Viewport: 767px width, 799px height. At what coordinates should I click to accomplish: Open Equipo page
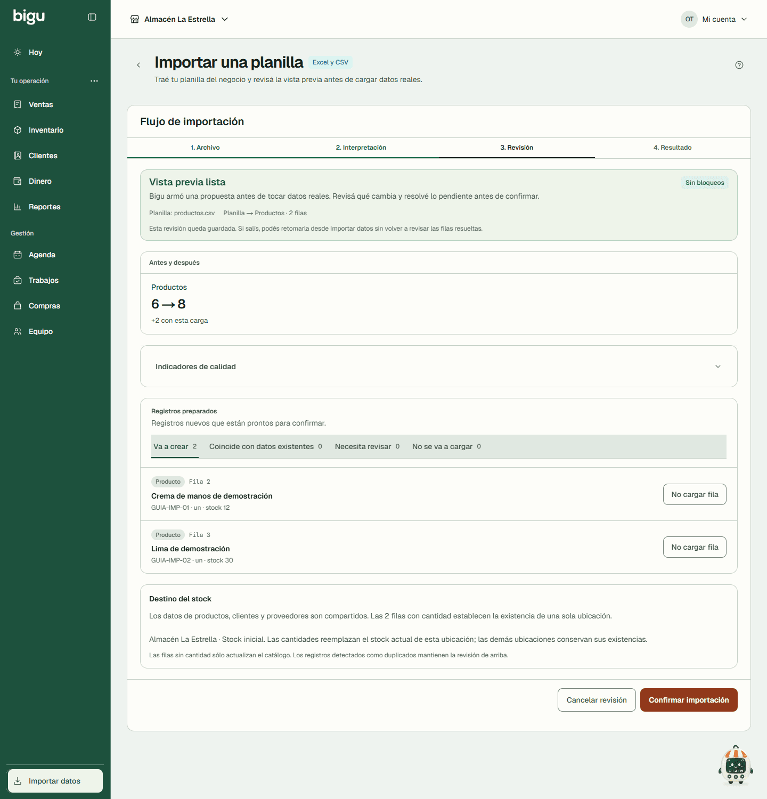pos(55,331)
